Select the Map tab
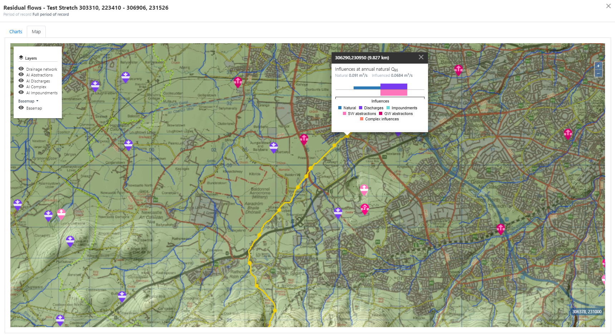Image resolution: width=615 pixels, height=335 pixels. click(x=36, y=32)
